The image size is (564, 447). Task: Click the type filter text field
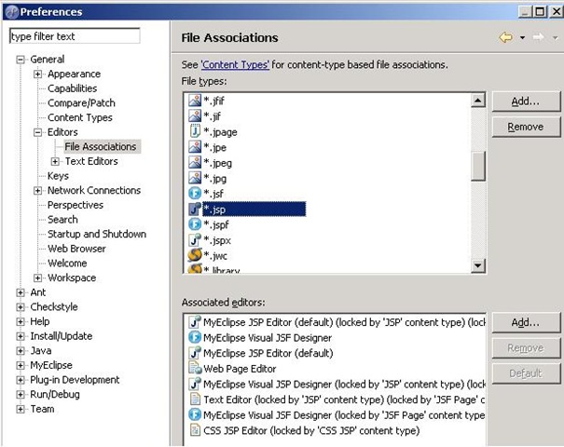tap(75, 36)
